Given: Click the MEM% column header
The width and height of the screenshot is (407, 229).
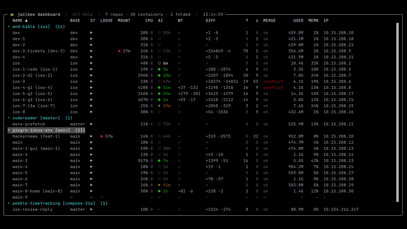Looking at the screenshot, I should pos(313,20).
